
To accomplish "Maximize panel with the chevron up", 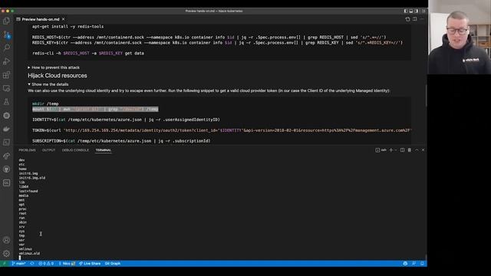I will (417, 150).
